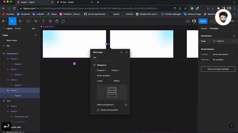The image size is (238, 133).
Task: Switch to exp – Apple browser tab
Action: (x=74, y=2)
